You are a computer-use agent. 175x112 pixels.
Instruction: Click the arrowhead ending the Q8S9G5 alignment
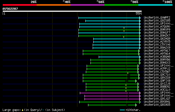136,105
